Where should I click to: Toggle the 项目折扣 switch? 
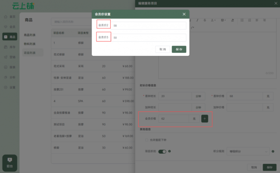(x=162, y=152)
